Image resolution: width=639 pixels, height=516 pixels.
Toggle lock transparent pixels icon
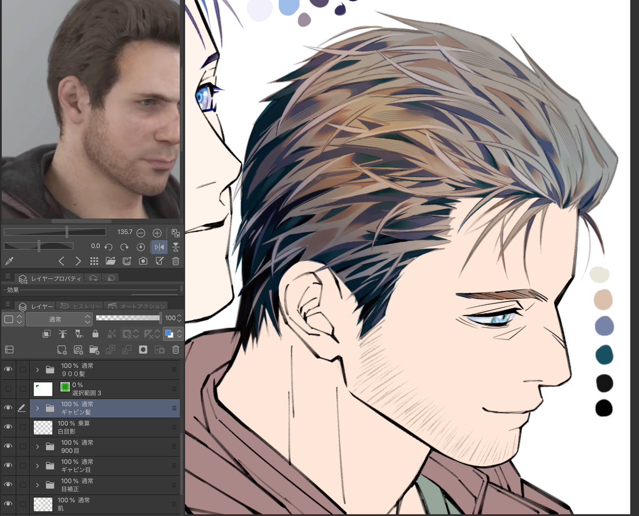[x=111, y=334]
